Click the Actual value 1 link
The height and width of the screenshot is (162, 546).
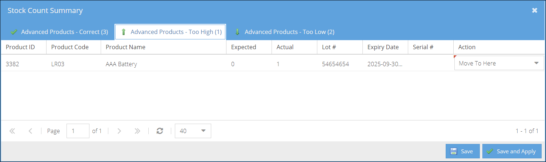point(278,64)
